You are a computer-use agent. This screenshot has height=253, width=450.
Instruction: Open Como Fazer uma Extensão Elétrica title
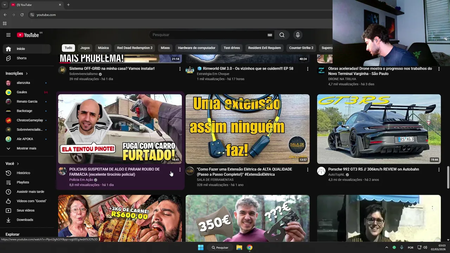click(244, 172)
